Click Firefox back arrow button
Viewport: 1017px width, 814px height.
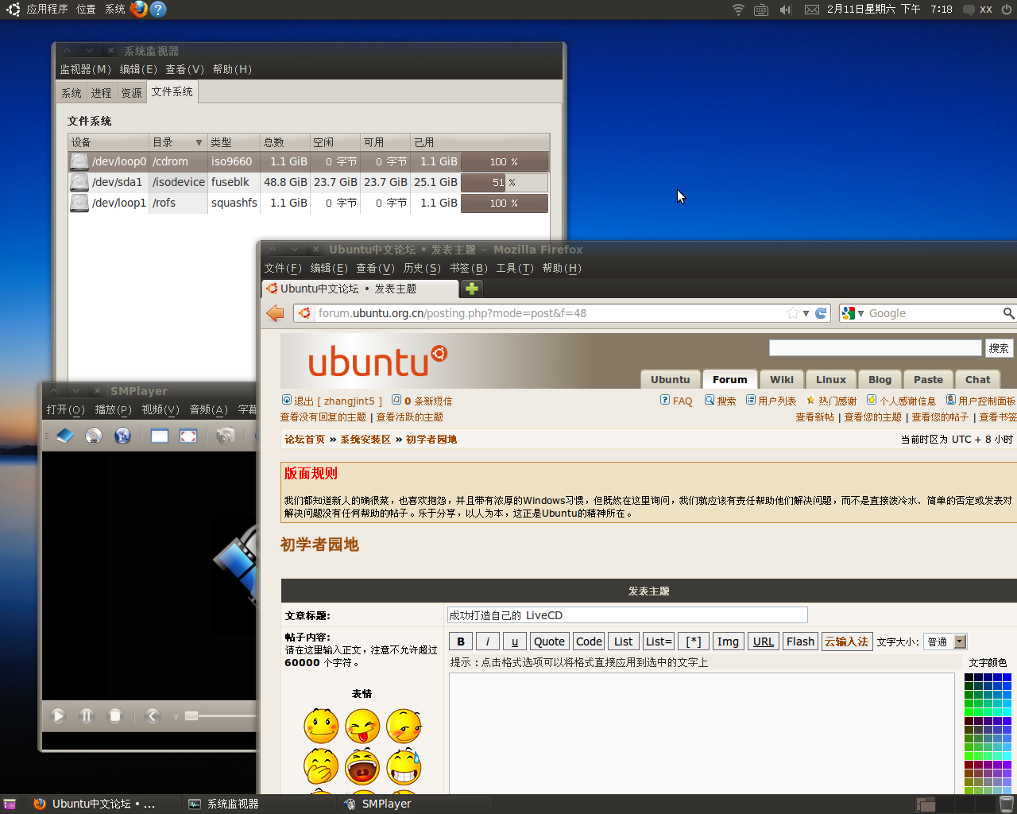point(275,313)
